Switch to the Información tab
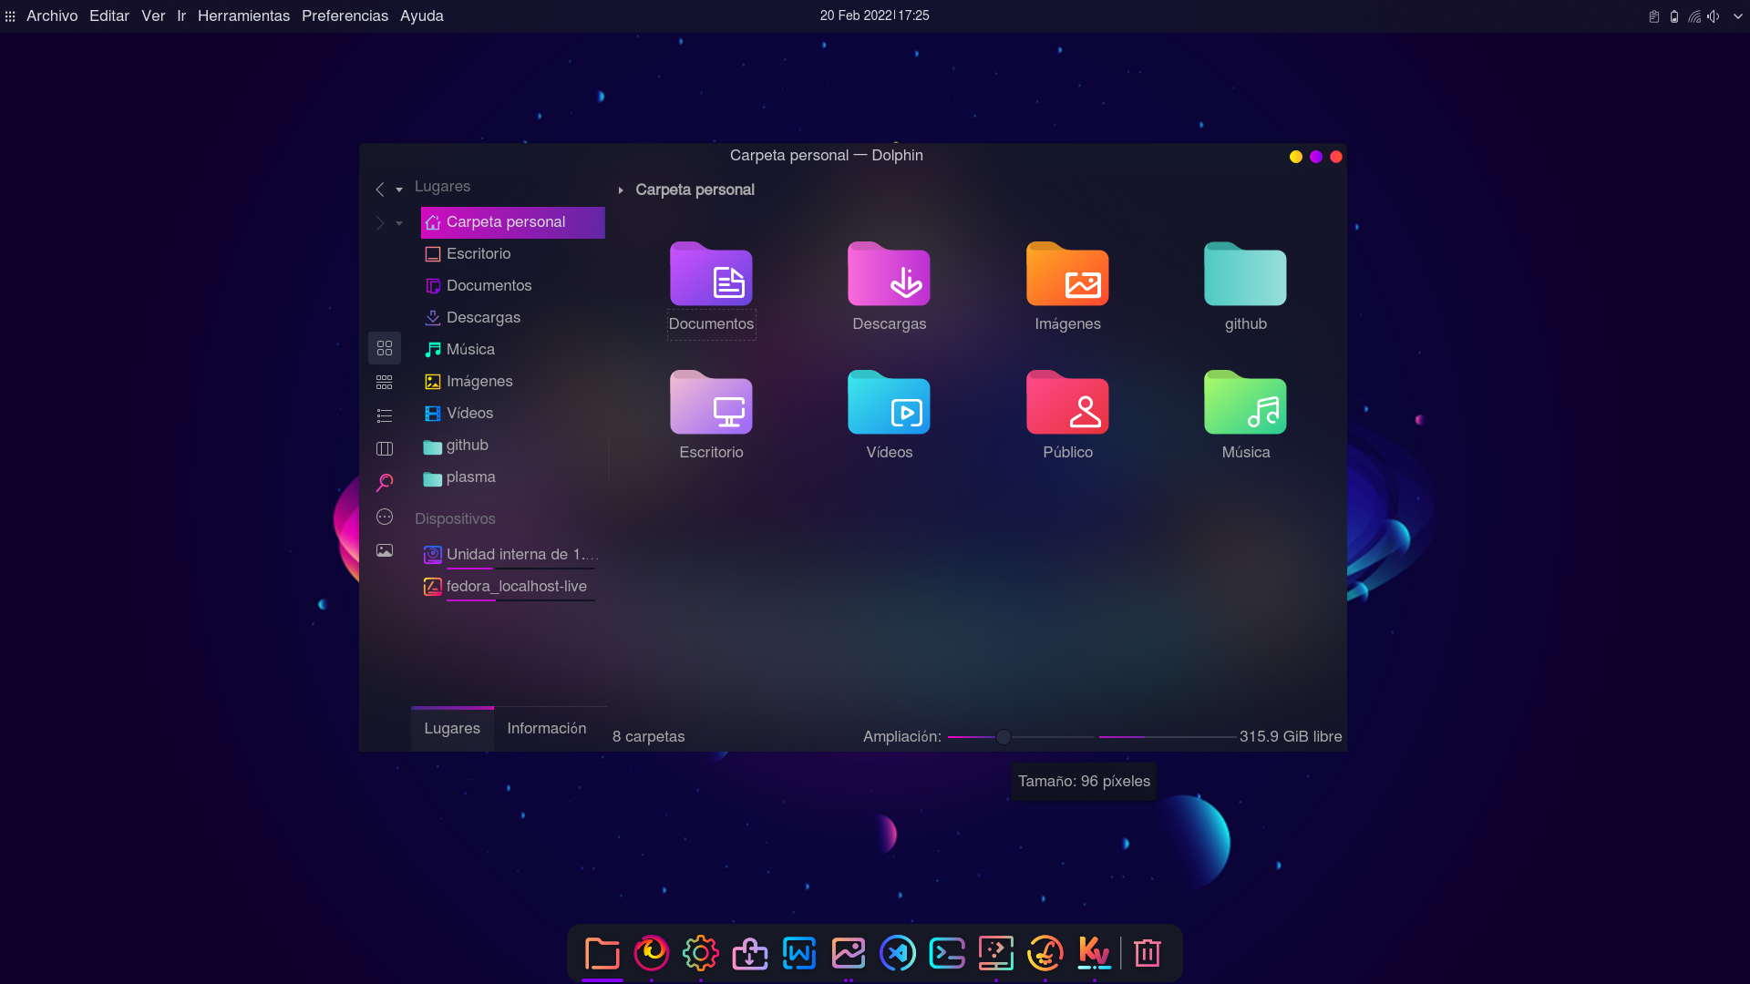This screenshot has height=984, width=1750. tap(546, 728)
